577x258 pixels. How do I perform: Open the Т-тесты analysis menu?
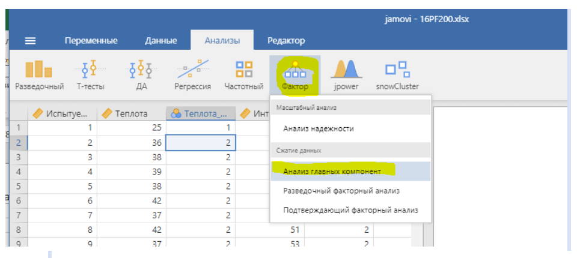tap(91, 76)
